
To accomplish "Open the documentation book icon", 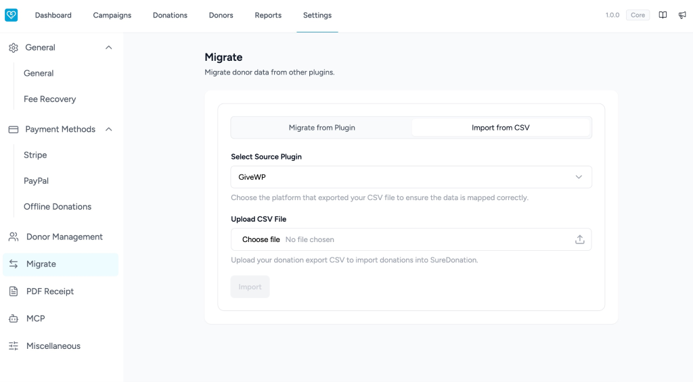I will point(663,15).
